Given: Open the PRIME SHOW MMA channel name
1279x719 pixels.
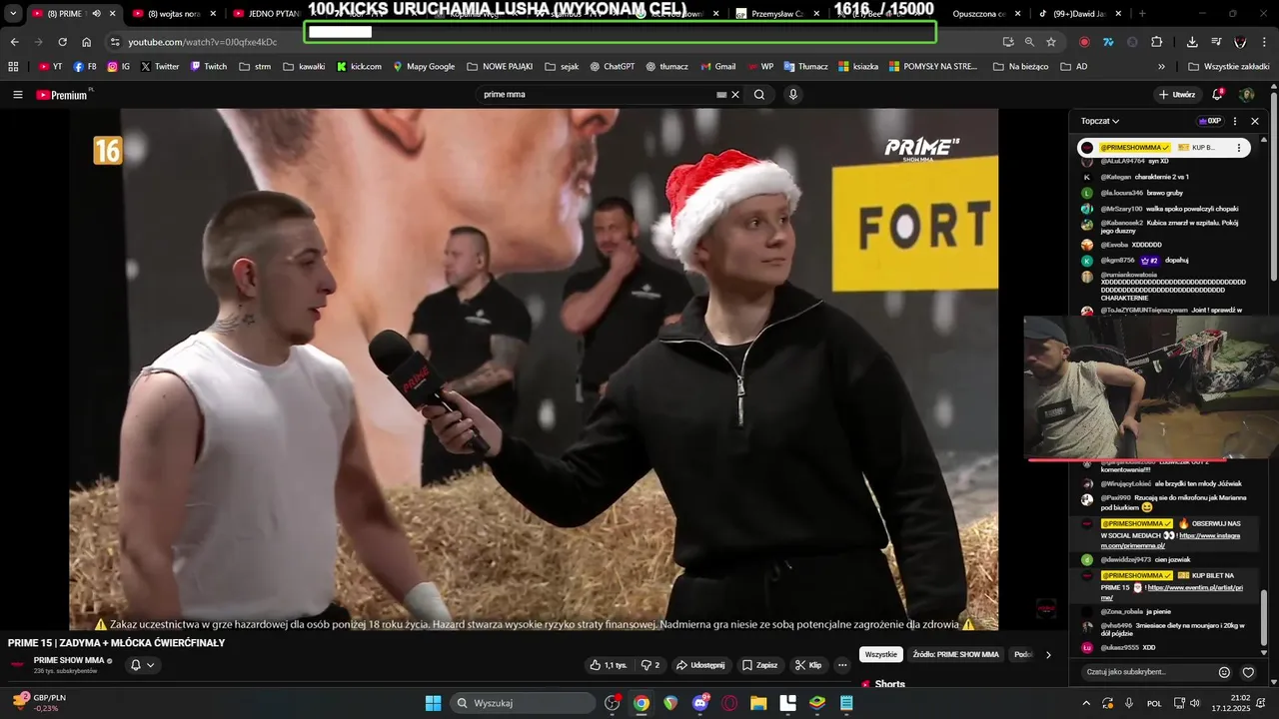Looking at the screenshot, I should click(69, 661).
